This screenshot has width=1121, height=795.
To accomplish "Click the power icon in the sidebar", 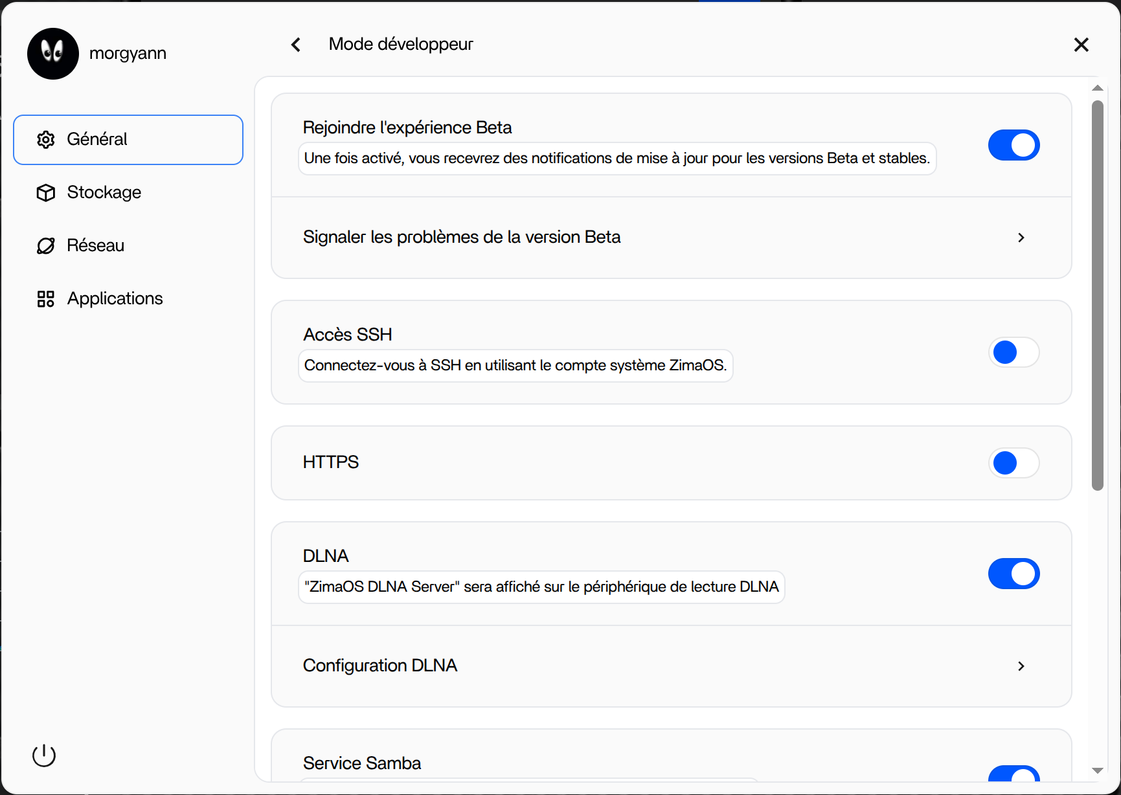I will point(44,755).
